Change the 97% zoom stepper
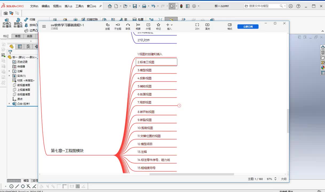This screenshot has width=325, height=192. pyautogui.click(x=275, y=179)
